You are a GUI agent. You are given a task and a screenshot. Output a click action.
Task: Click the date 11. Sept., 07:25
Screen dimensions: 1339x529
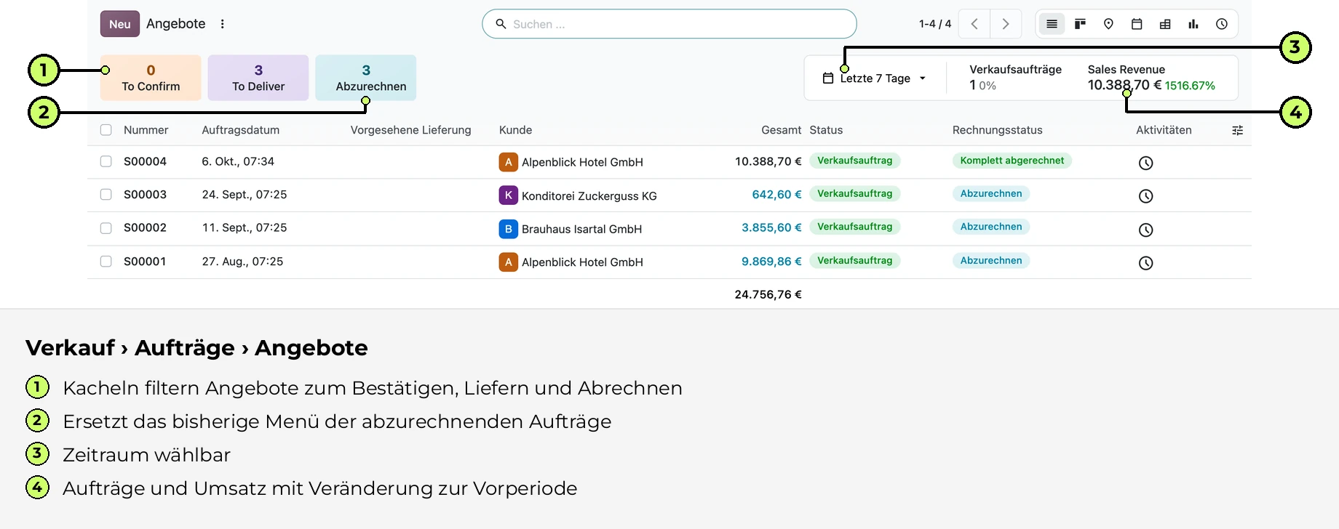(x=245, y=227)
